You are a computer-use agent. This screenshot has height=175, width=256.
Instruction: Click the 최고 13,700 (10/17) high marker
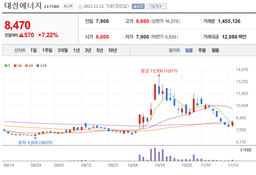pyautogui.click(x=159, y=71)
